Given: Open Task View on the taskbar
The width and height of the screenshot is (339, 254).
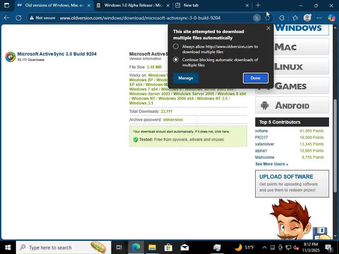Looking at the screenshot, I should point(119,247).
